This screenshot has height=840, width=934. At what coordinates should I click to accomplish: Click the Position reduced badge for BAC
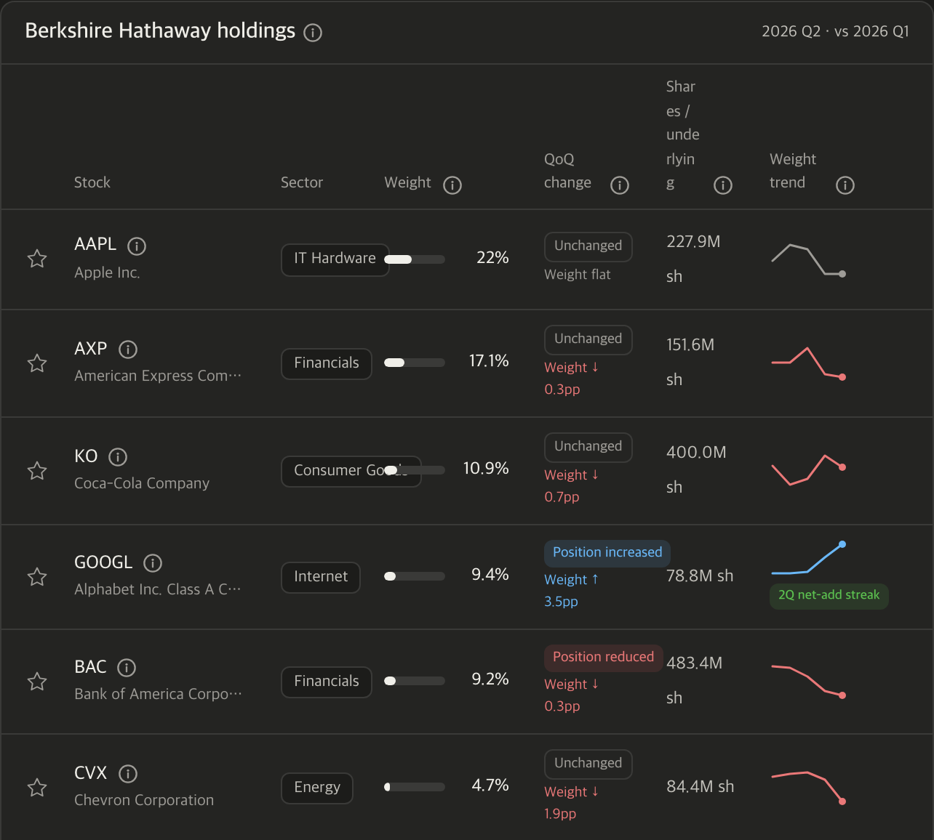[604, 658]
